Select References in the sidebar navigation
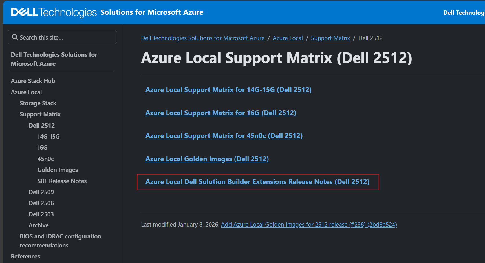Screen dimensions: 485x263 (25, 256)
